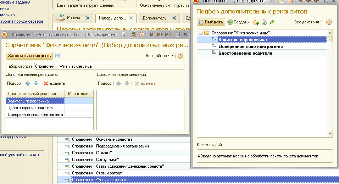Open the Даты запрета загрузки данных link
Image resolution: width=339 pixels, height=184 pixels.
[x=85, y=5]
